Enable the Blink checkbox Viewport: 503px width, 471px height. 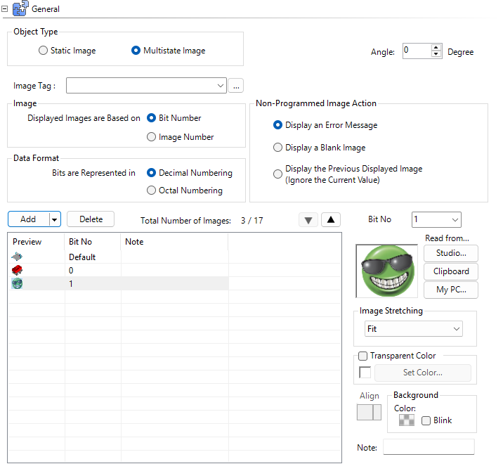[x=426, y=420]
